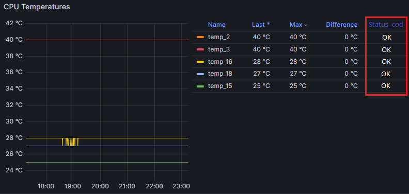
Task: Sort legend by Last * column
Action: (261, 25)
